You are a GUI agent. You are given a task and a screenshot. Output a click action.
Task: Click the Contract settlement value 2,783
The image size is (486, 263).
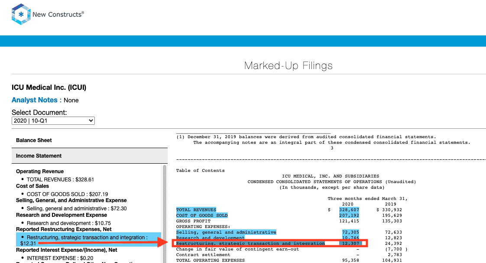[x=395, y=255]
